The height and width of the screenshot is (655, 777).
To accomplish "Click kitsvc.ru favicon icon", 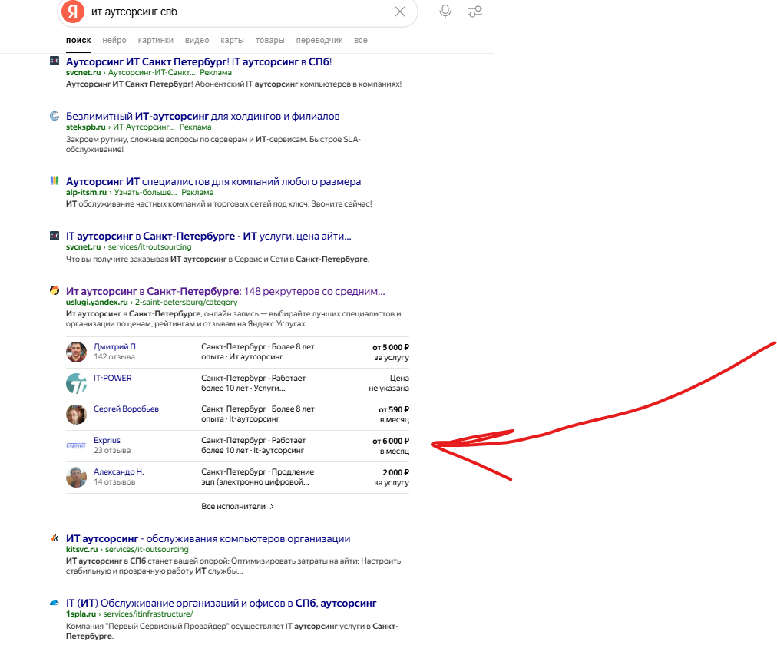I will 55,538.
